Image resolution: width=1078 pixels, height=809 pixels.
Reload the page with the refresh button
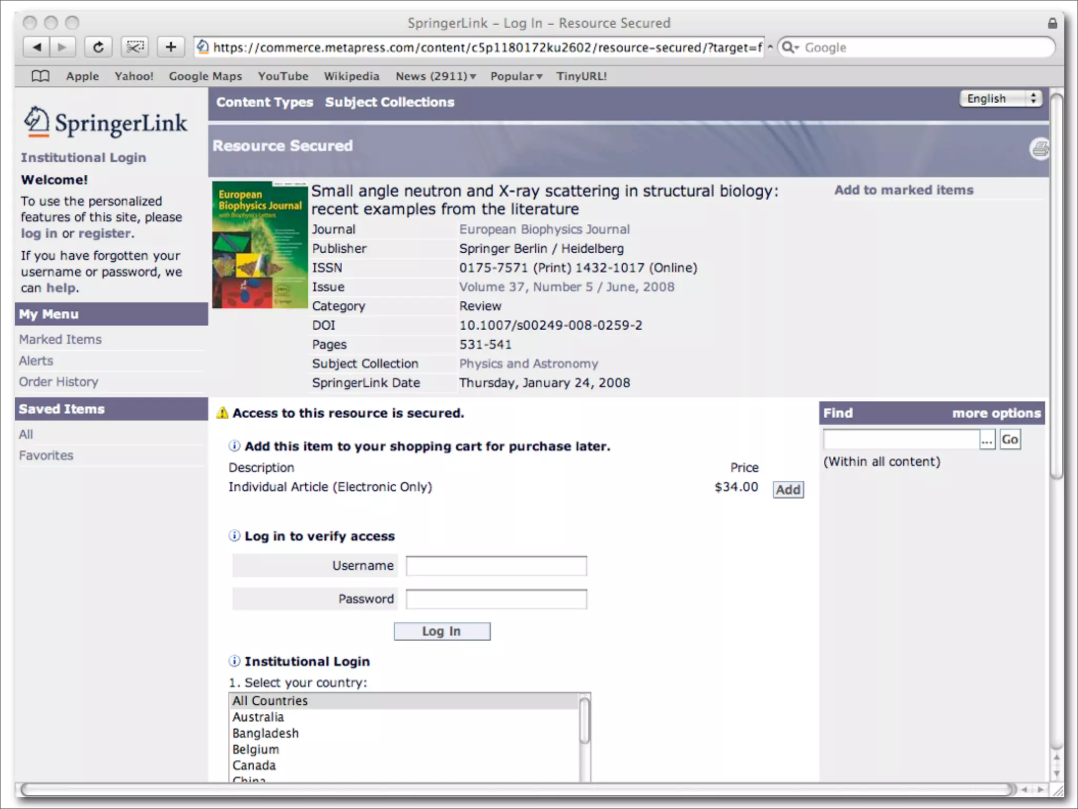(98, 47)
